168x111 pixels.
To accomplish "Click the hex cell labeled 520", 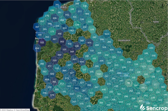I will 55,60.
